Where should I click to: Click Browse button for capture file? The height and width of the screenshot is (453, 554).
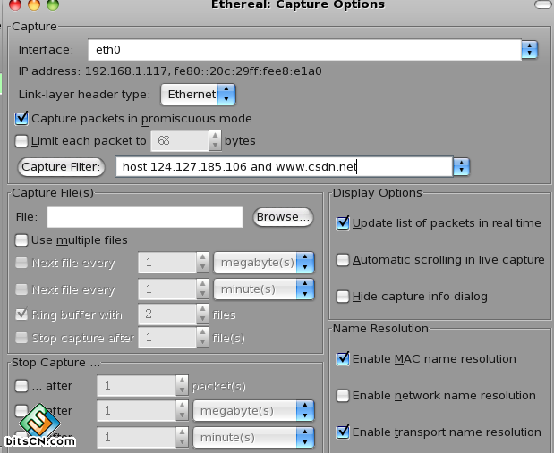coord(283,216)
